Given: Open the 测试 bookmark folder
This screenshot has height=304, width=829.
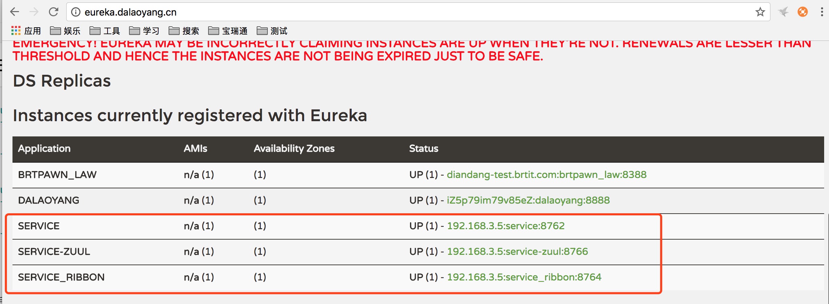Looking at the screenshot, I should click(x=272, y=31).
